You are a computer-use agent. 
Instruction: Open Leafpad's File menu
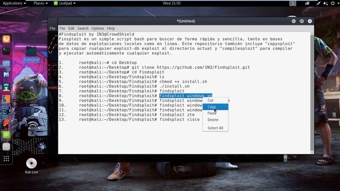point(62,28)
